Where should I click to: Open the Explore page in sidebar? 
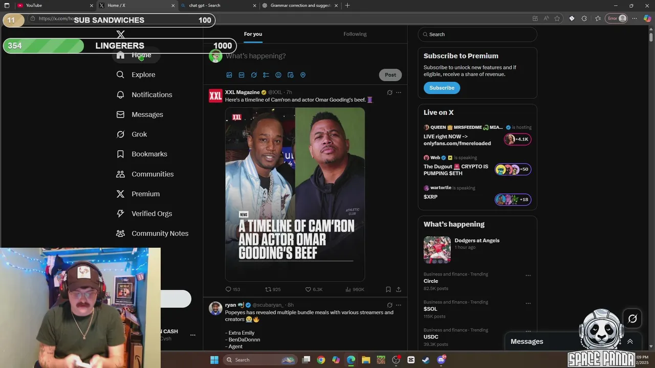[136, 75]
